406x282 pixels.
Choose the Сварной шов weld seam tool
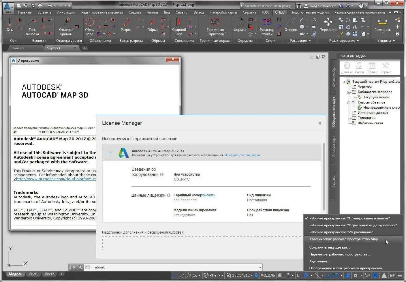179,27
